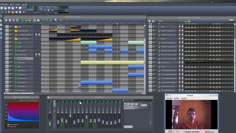Open an existing project file
The height and width of the screenshot is (133, 236).
[9, 8]
